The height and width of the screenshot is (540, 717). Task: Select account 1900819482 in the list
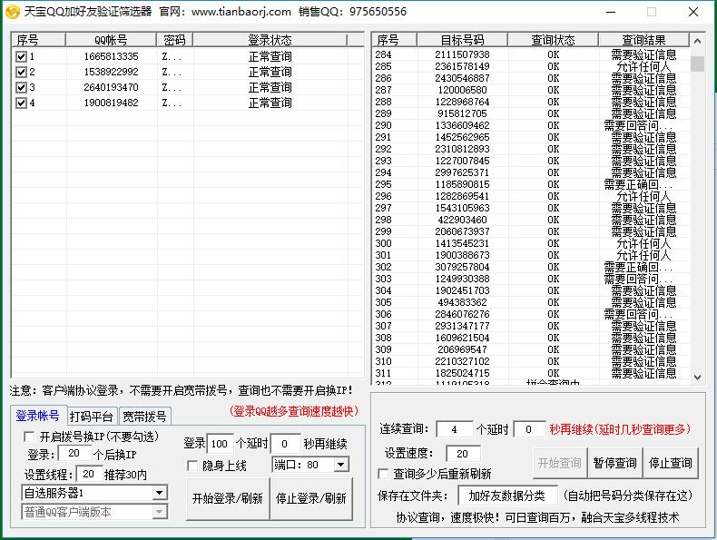[x=111, y=103]
